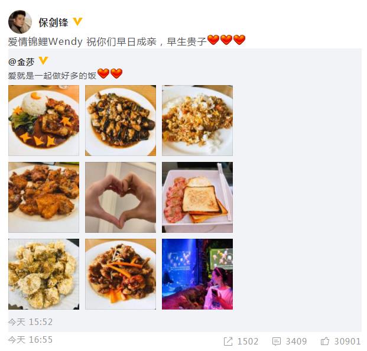View the seaweed-coated fried bites photo
The image size is (367, 351).
click(44, 274)
